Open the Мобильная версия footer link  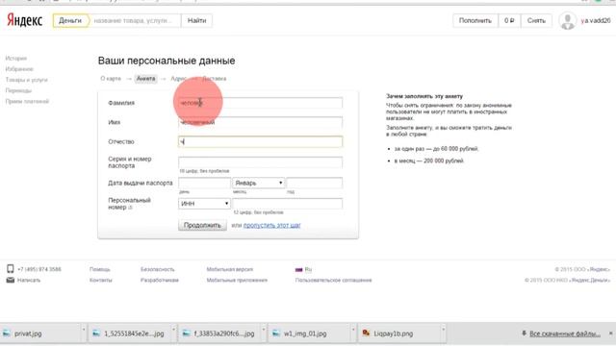(x=230, y=269)
